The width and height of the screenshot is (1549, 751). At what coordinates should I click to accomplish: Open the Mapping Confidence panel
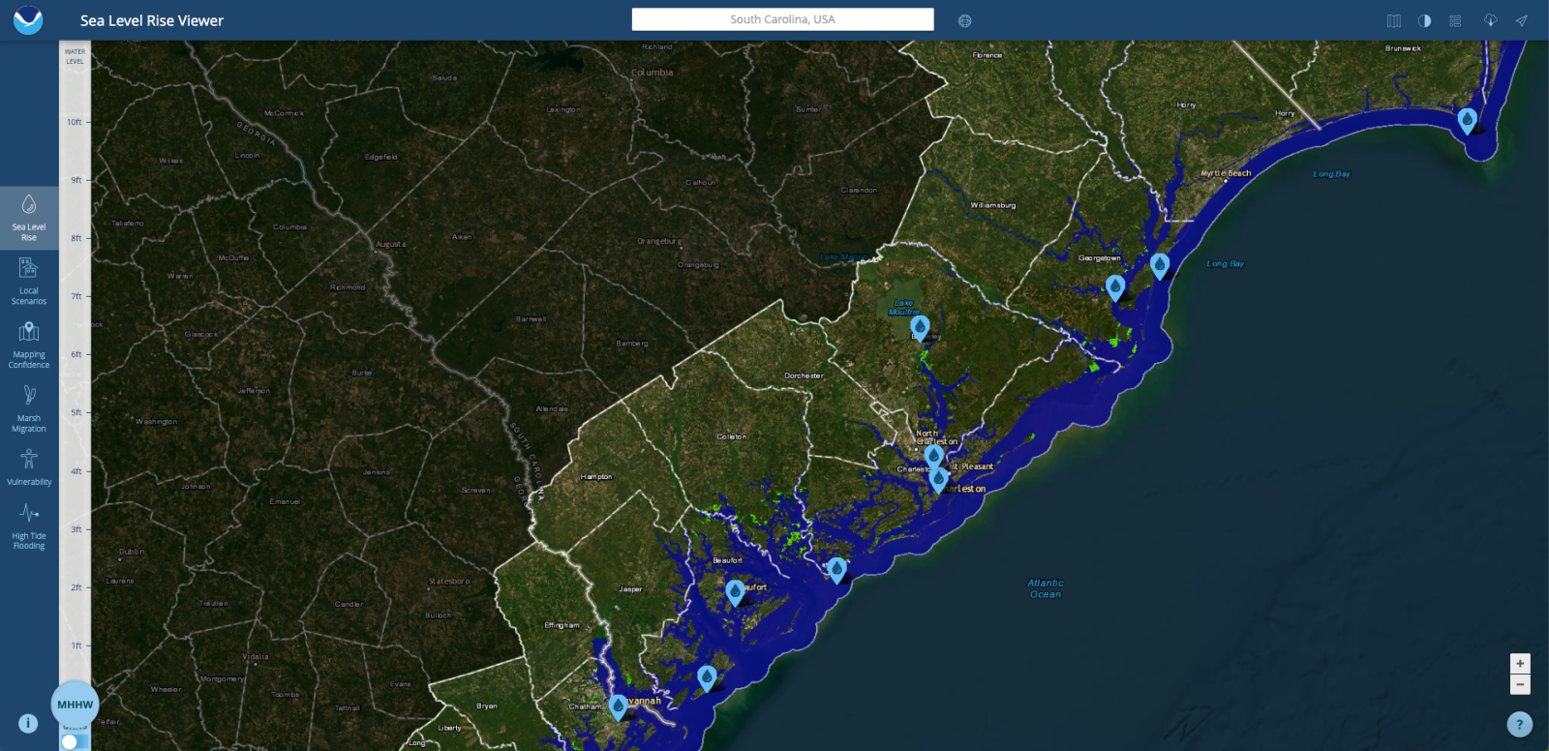coord(29,345)
